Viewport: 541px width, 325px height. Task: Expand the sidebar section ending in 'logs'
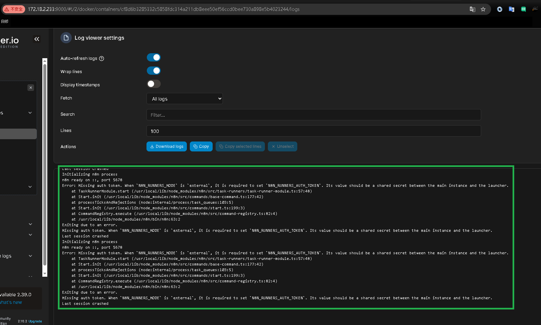click(x=30, y=256)
